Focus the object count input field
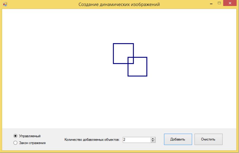 pos(137,140)
